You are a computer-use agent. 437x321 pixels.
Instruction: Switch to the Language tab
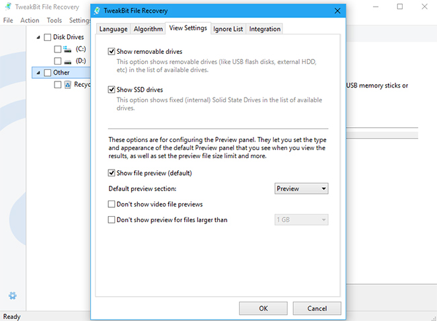click(113, 29)
